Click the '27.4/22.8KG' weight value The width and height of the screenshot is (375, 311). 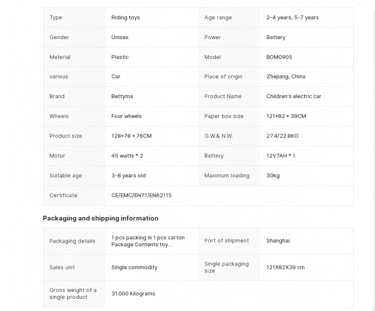(282, 136)
